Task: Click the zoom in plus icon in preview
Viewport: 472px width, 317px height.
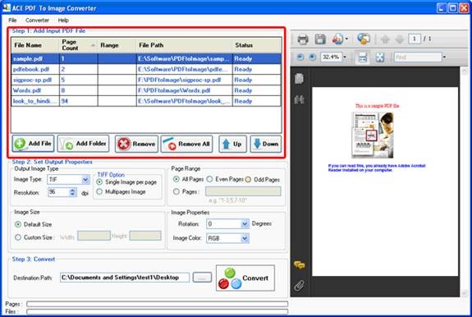Action: tap(312, 57)
